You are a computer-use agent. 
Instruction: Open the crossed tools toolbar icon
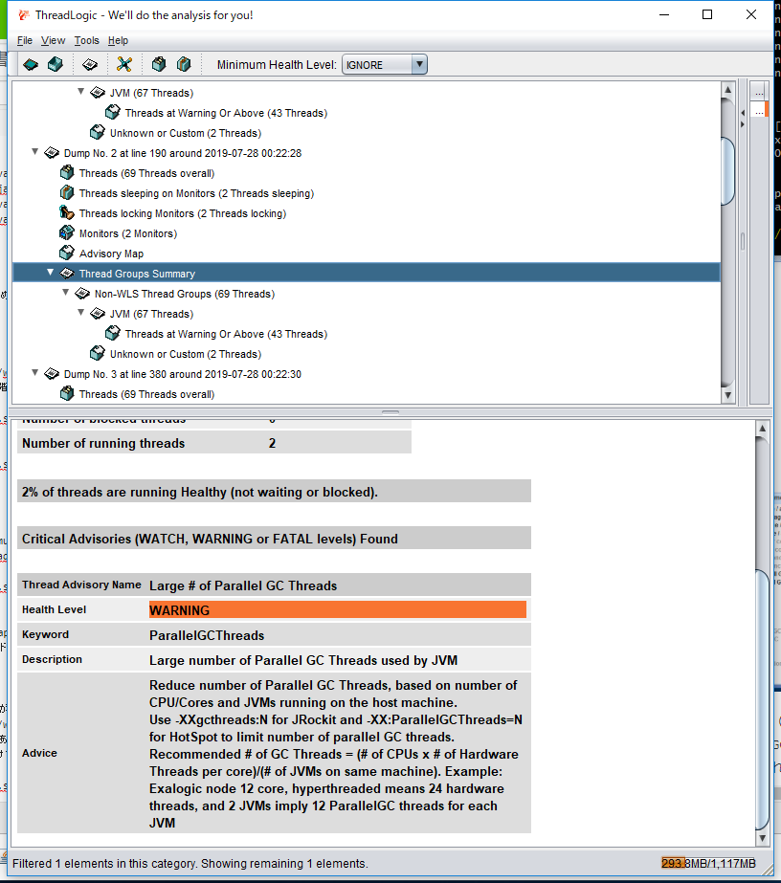[x=124, y=65]
